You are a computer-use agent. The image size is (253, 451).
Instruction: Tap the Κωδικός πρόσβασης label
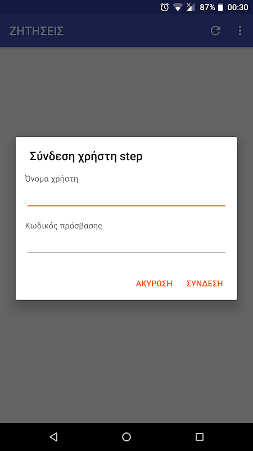(64, 226)
